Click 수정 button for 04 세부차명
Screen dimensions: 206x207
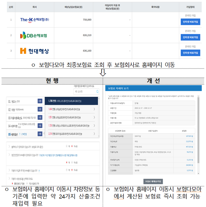(40, 126)
